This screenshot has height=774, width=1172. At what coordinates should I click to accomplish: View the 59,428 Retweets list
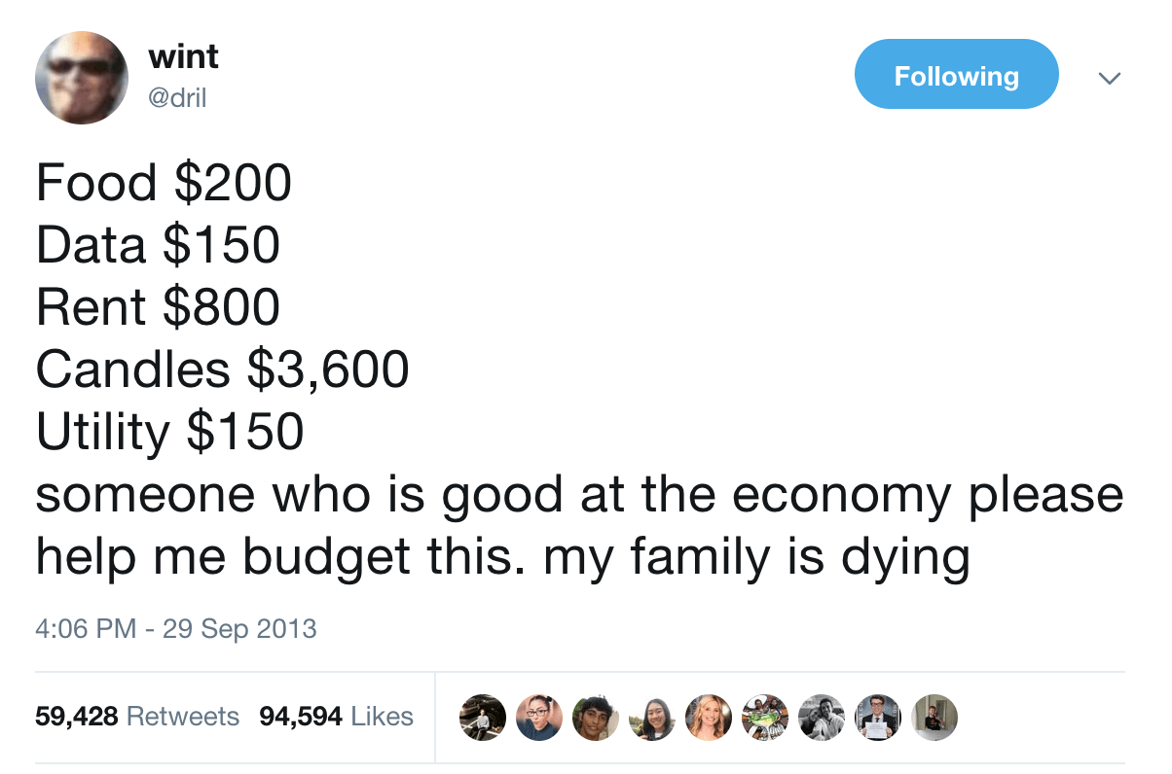[x=137, y=717]
